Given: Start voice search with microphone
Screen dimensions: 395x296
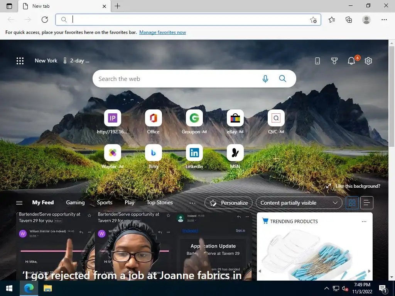Looking at the screenshot, I should pos(265,79).
